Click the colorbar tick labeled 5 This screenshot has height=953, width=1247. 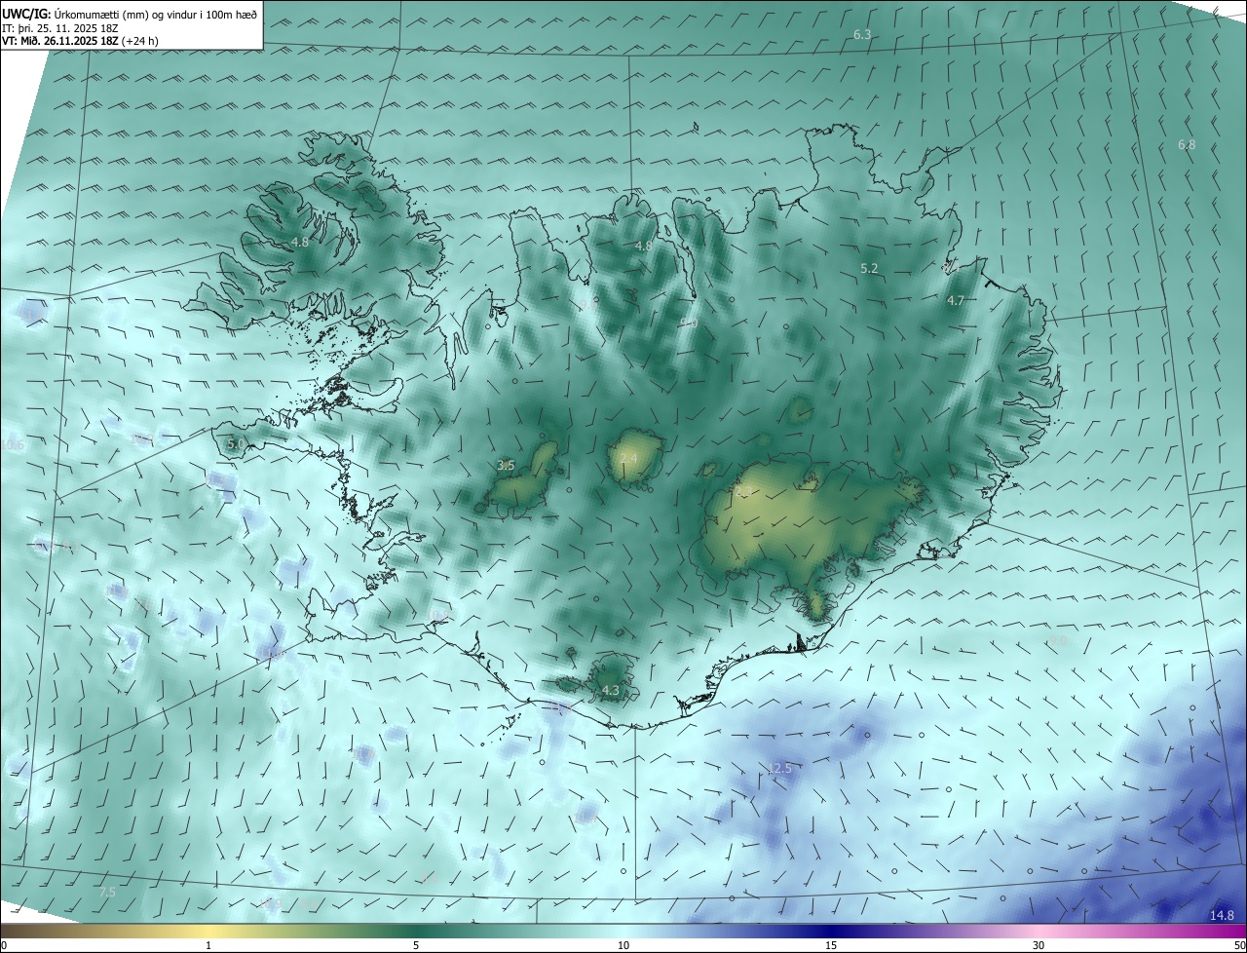tap(416, 945)
